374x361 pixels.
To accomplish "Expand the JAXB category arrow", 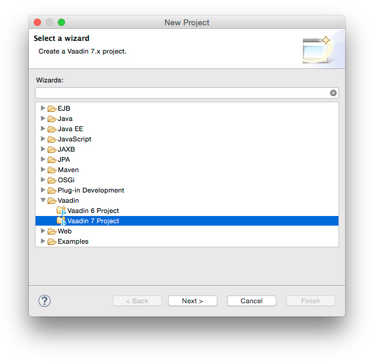I will click(43, 149).
